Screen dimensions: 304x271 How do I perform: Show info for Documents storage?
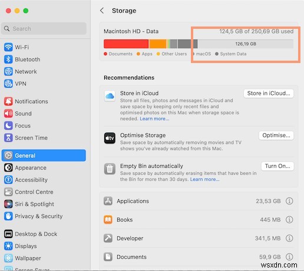289,257
